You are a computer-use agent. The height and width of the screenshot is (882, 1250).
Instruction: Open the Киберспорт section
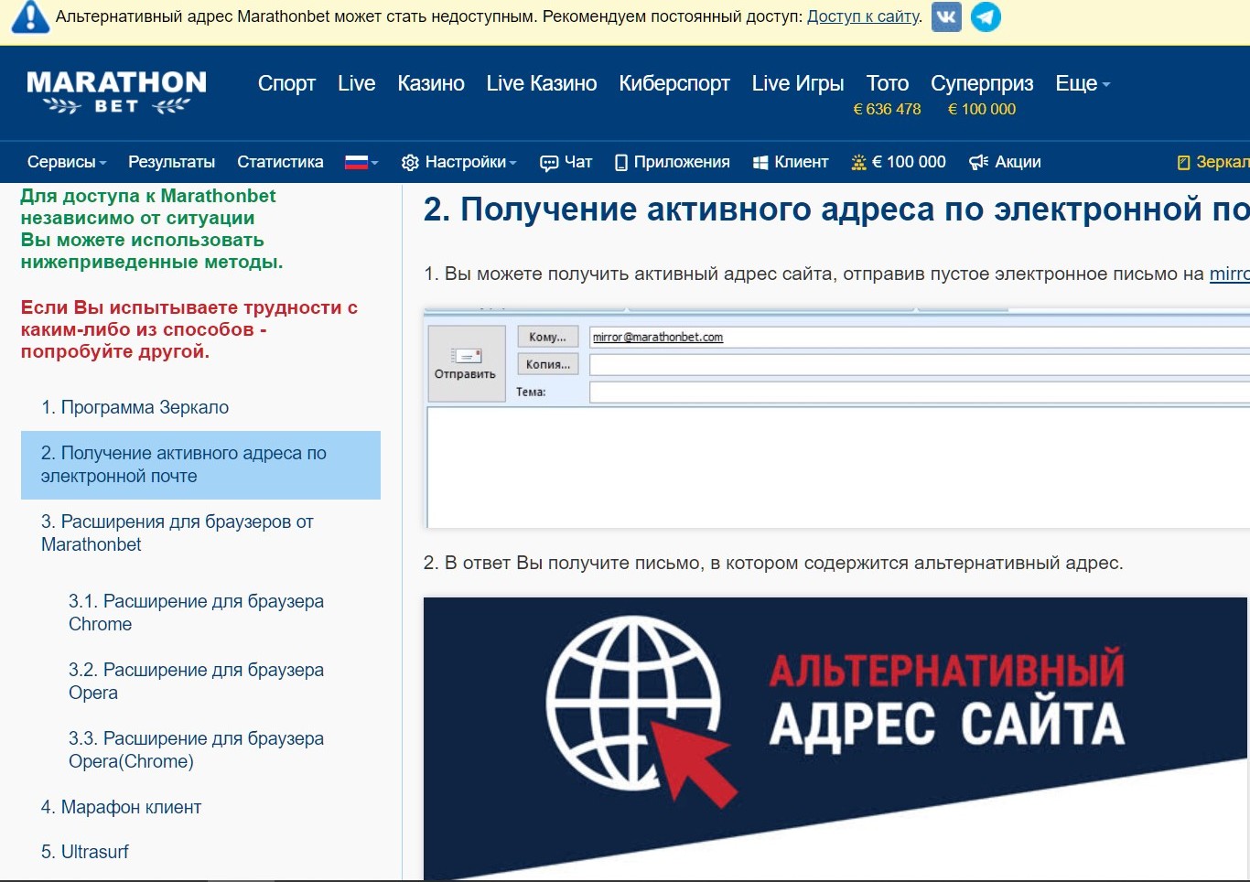coord(674,83)
